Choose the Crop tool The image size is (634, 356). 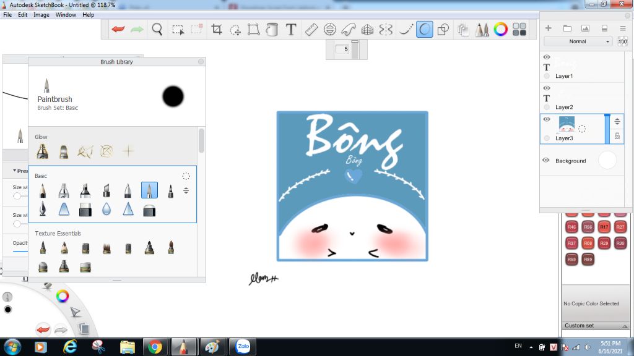point(217,29)
